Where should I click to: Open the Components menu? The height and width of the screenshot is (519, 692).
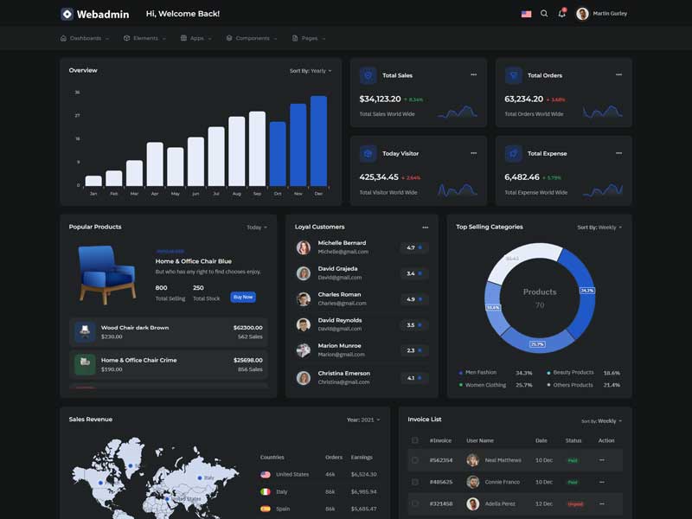click(x=252, y=38)
